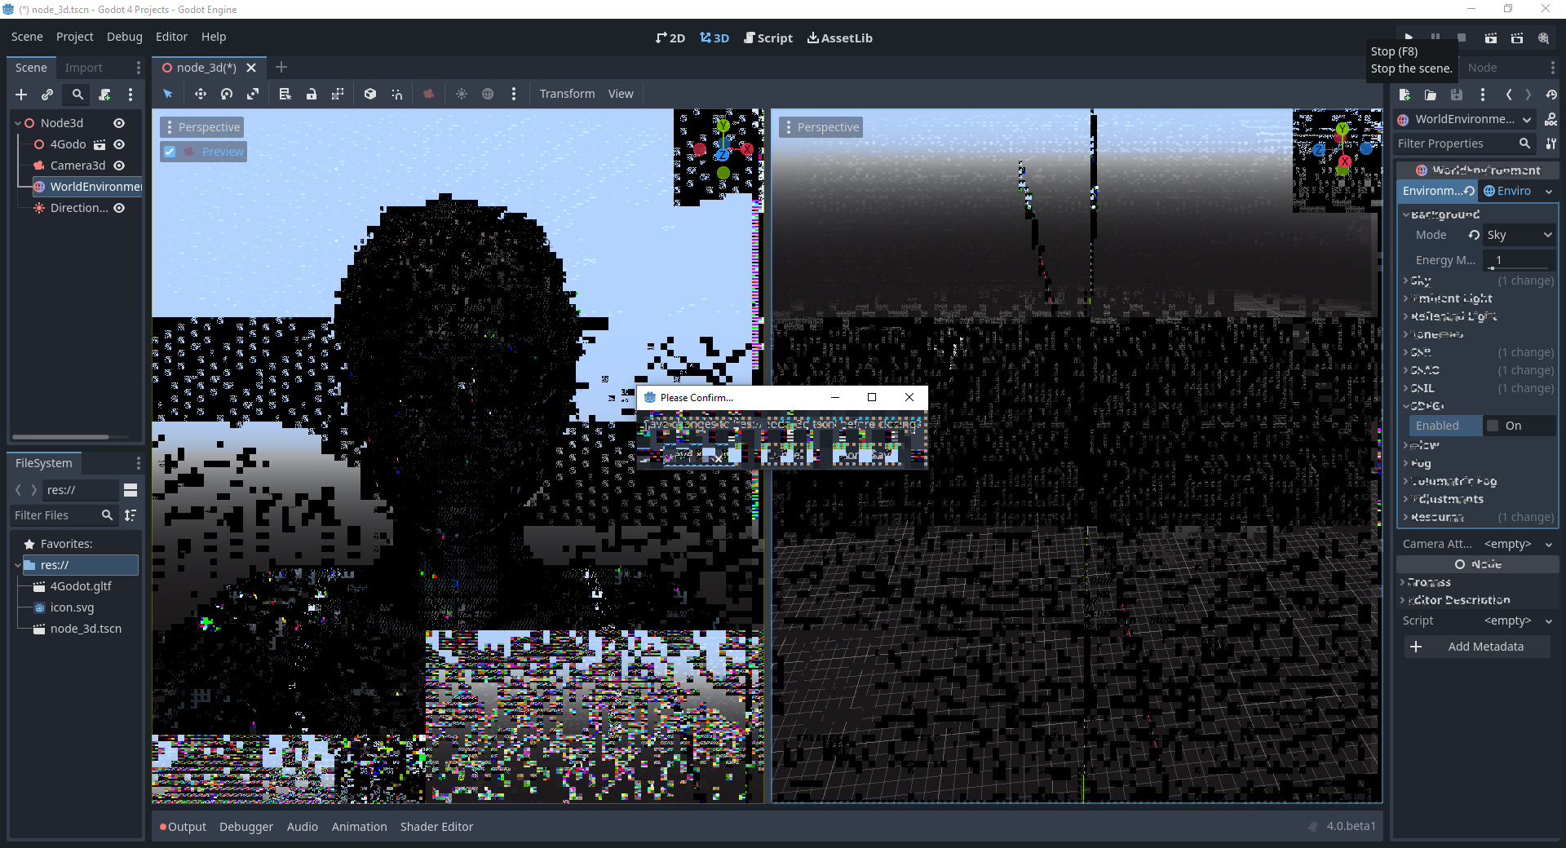Toggle the use snap magnet icon

click(397, 94)
